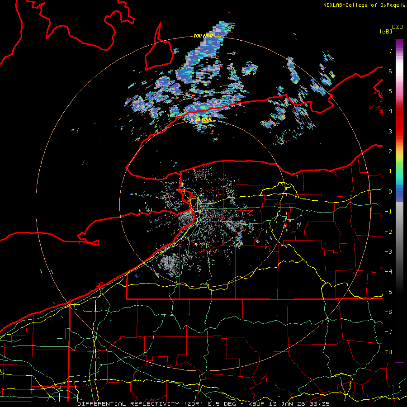
Task: Click the red band of the color scale
Action: pyautogui.click(x=399, y=122)
